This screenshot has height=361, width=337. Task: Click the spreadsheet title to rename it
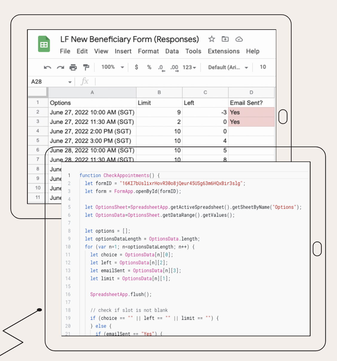130,39
